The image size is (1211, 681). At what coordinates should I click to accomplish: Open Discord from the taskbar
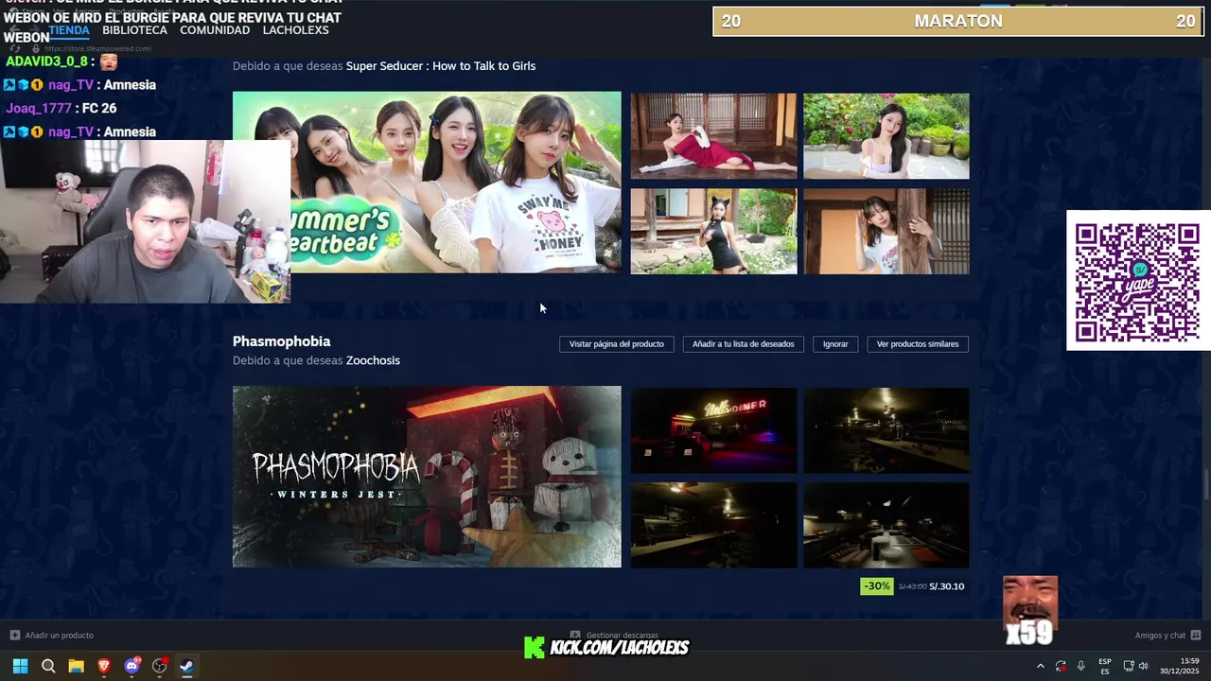click(x=132, y=666)
